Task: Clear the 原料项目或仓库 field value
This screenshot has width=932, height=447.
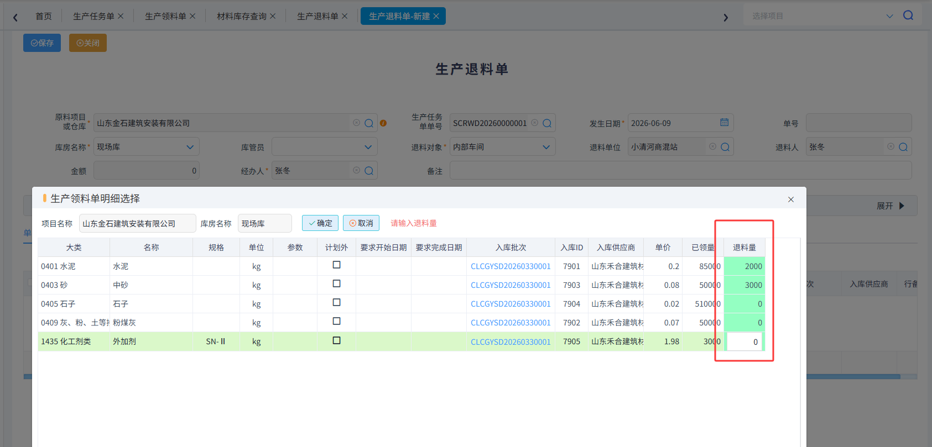Action: tap(356, 123)
